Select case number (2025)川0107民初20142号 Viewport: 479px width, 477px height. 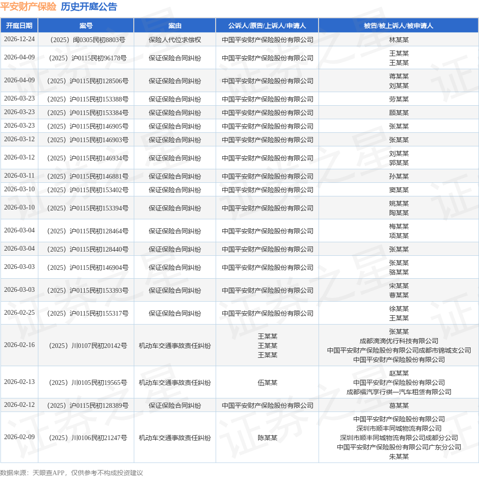point(86,346)
